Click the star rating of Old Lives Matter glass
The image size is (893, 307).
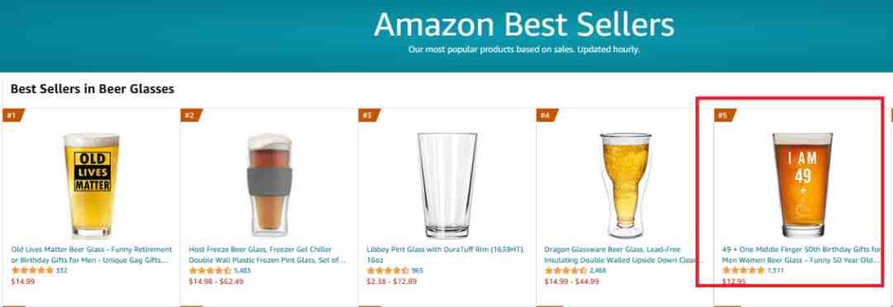32,271
